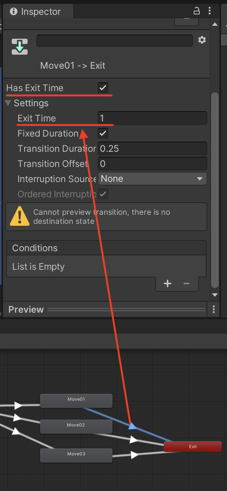Click the Preview panel header
The image size is (227, 491).
tap(26, 310)
